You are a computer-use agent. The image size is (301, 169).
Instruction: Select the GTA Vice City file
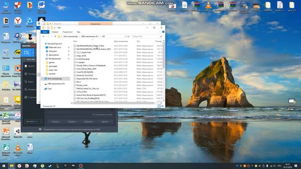pyautogui.click(x=88, y=98)
